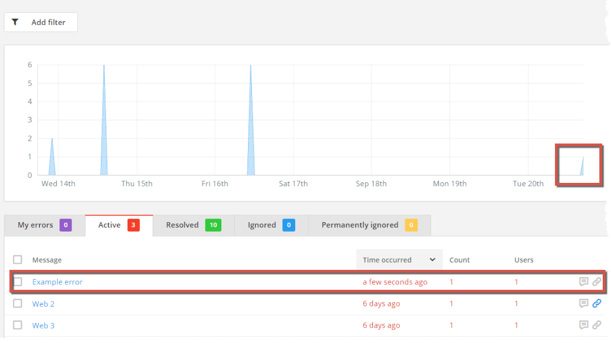Open the Web 2 error link
The width and height of the screenshot is (611, 343).
pyautogui.click(x=43, y=304)
